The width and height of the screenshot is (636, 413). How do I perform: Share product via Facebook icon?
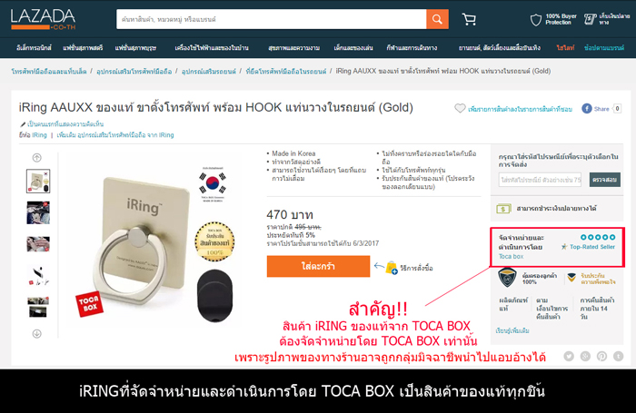(x=587, y=109)
